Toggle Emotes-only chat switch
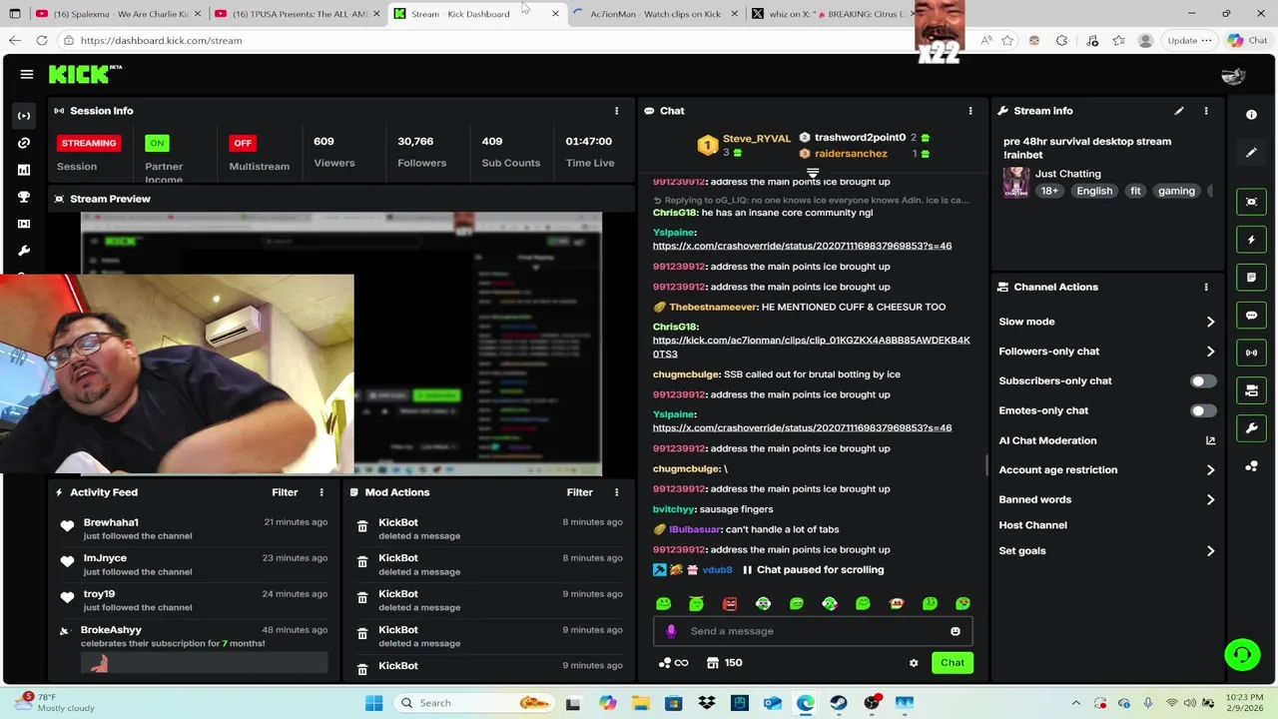This screenshot has height=719, width=1278. (1202, 410)
